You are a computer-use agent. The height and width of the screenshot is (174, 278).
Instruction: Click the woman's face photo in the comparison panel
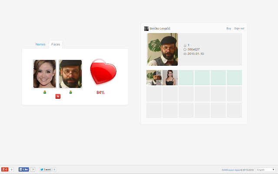[x=45, y=74]
